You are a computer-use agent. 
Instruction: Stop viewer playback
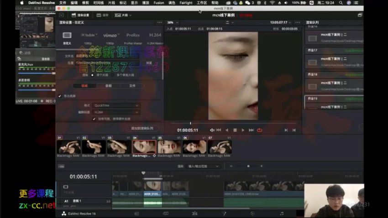(x=235, y=130)
